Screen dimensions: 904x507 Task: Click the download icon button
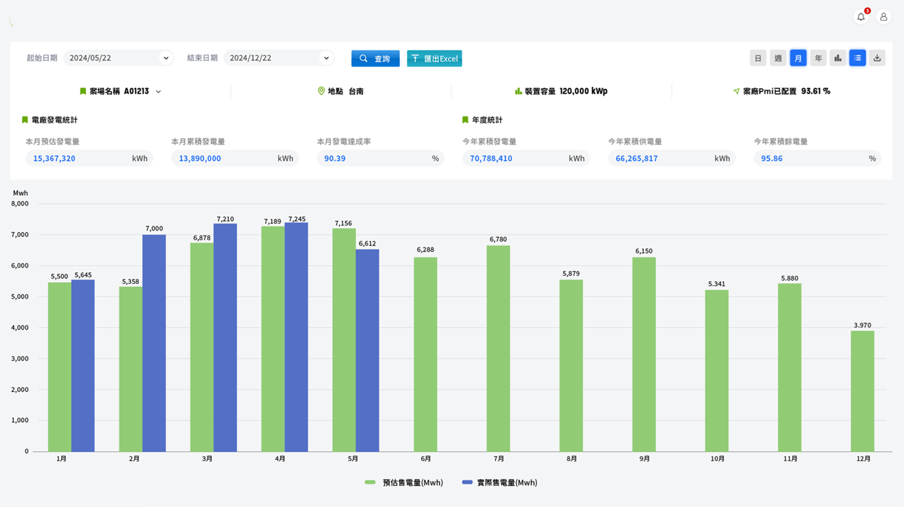pyautogui.click(x=877, y=58)
